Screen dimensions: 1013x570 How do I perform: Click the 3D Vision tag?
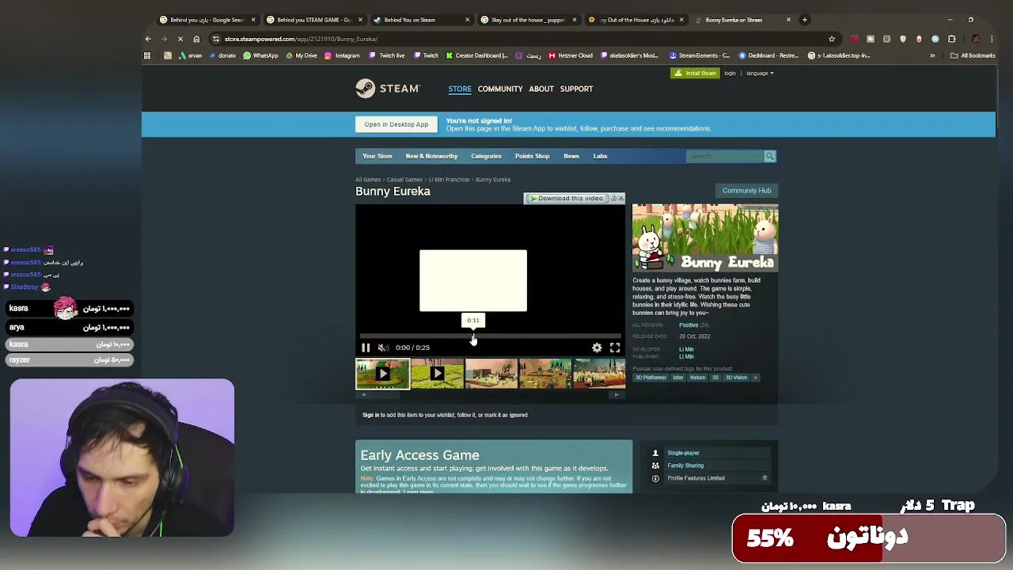click(x=736, y=378)
